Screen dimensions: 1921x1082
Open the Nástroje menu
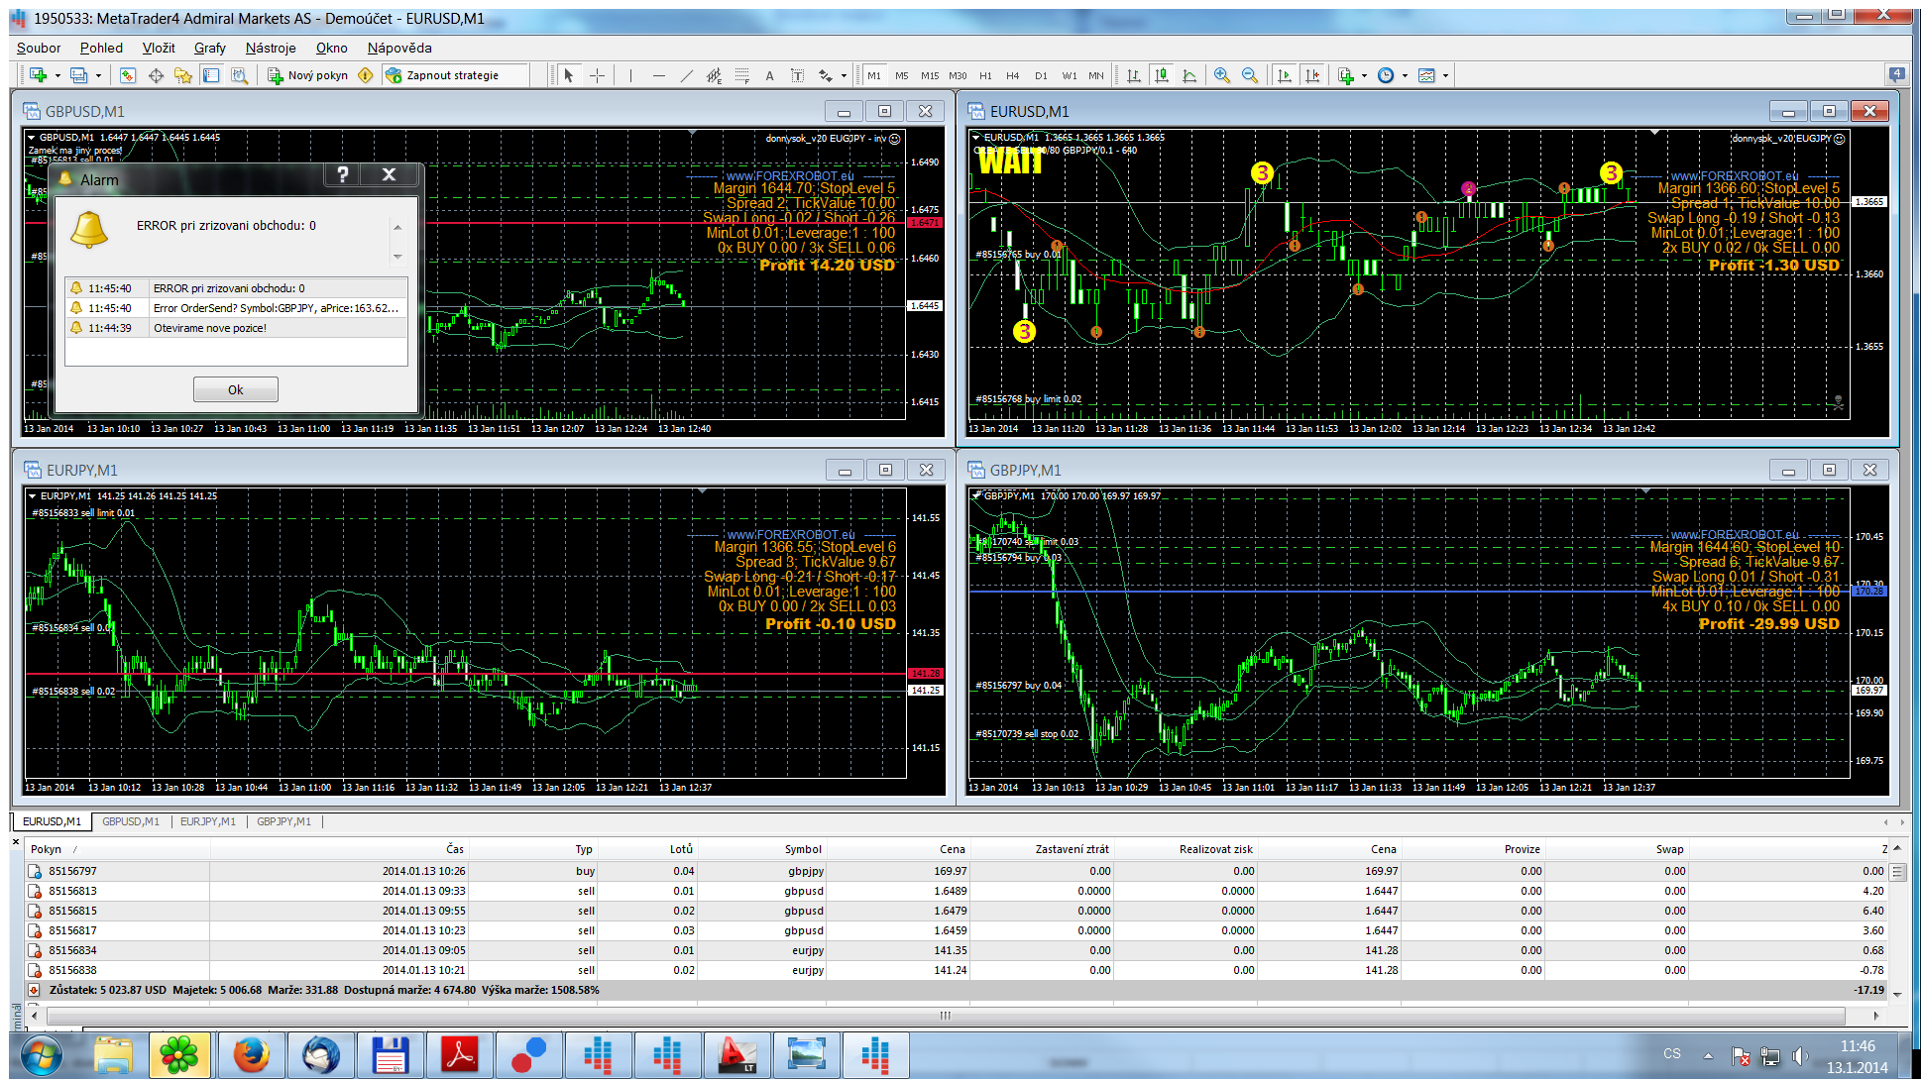[271, 48]
